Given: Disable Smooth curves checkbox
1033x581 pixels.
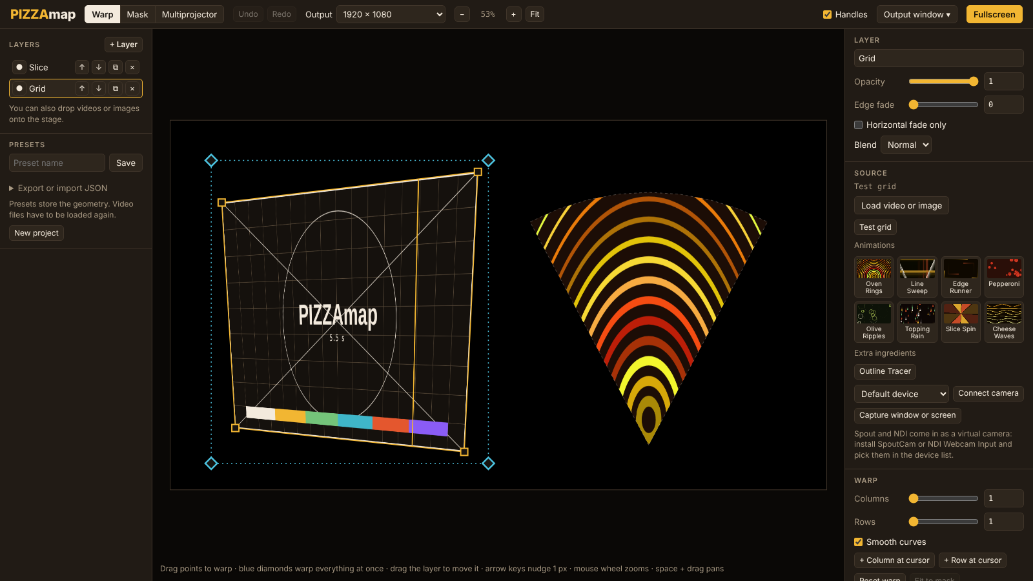Looking at the screenshot, I should (858, 542).
